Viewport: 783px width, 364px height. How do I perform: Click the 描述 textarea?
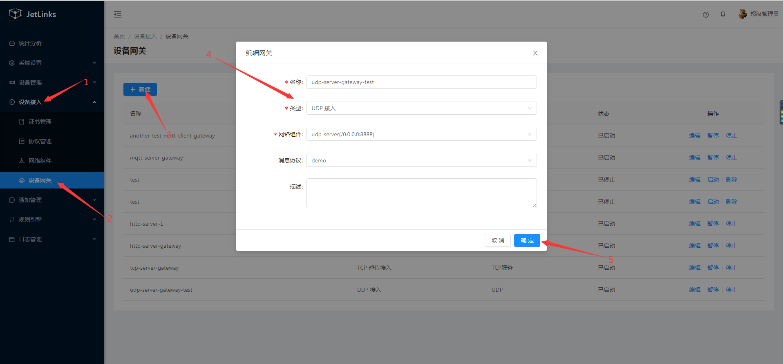click(x=421, y=193)
